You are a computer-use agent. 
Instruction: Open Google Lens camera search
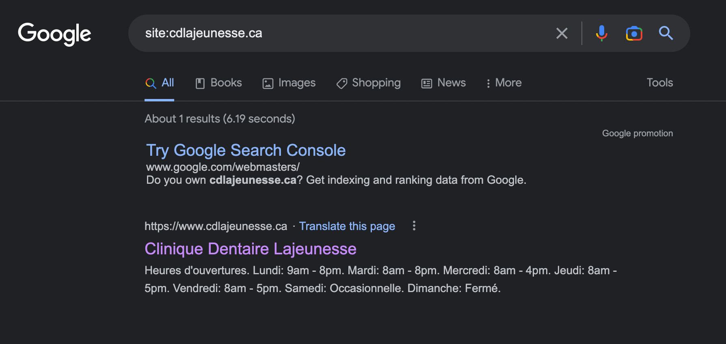(x=633, y=33)
